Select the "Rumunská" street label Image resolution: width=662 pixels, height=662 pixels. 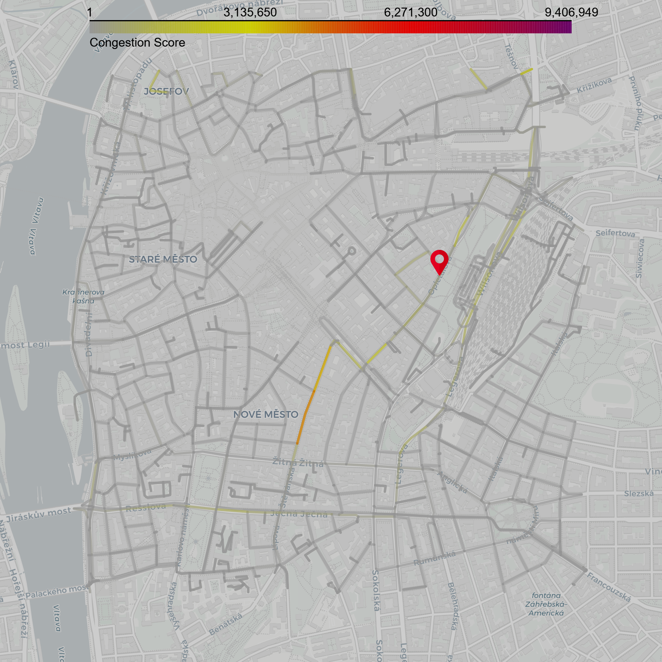click(435, 558)
